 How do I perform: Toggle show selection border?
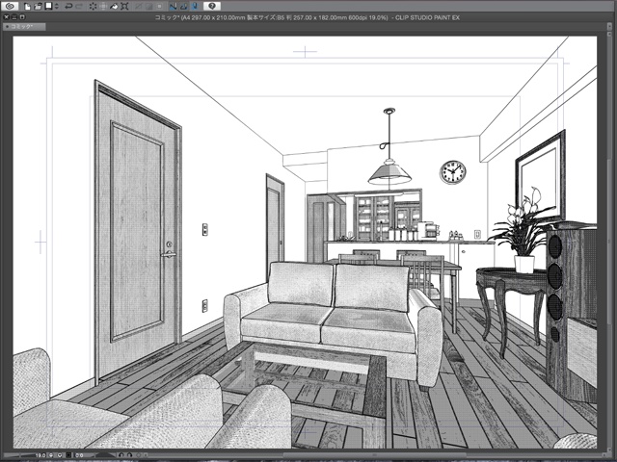pos(159,7)
